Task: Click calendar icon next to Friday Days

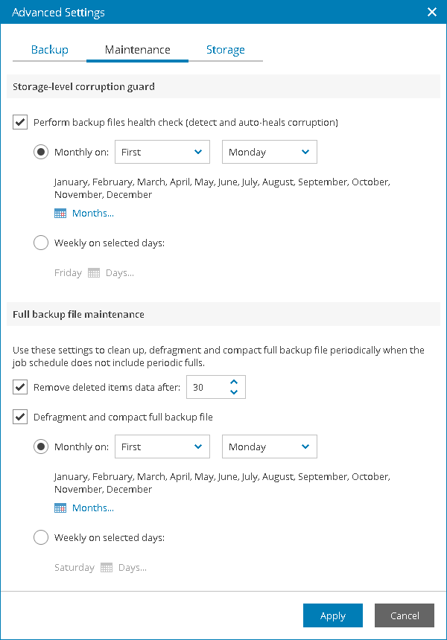Action: point(94,273)
